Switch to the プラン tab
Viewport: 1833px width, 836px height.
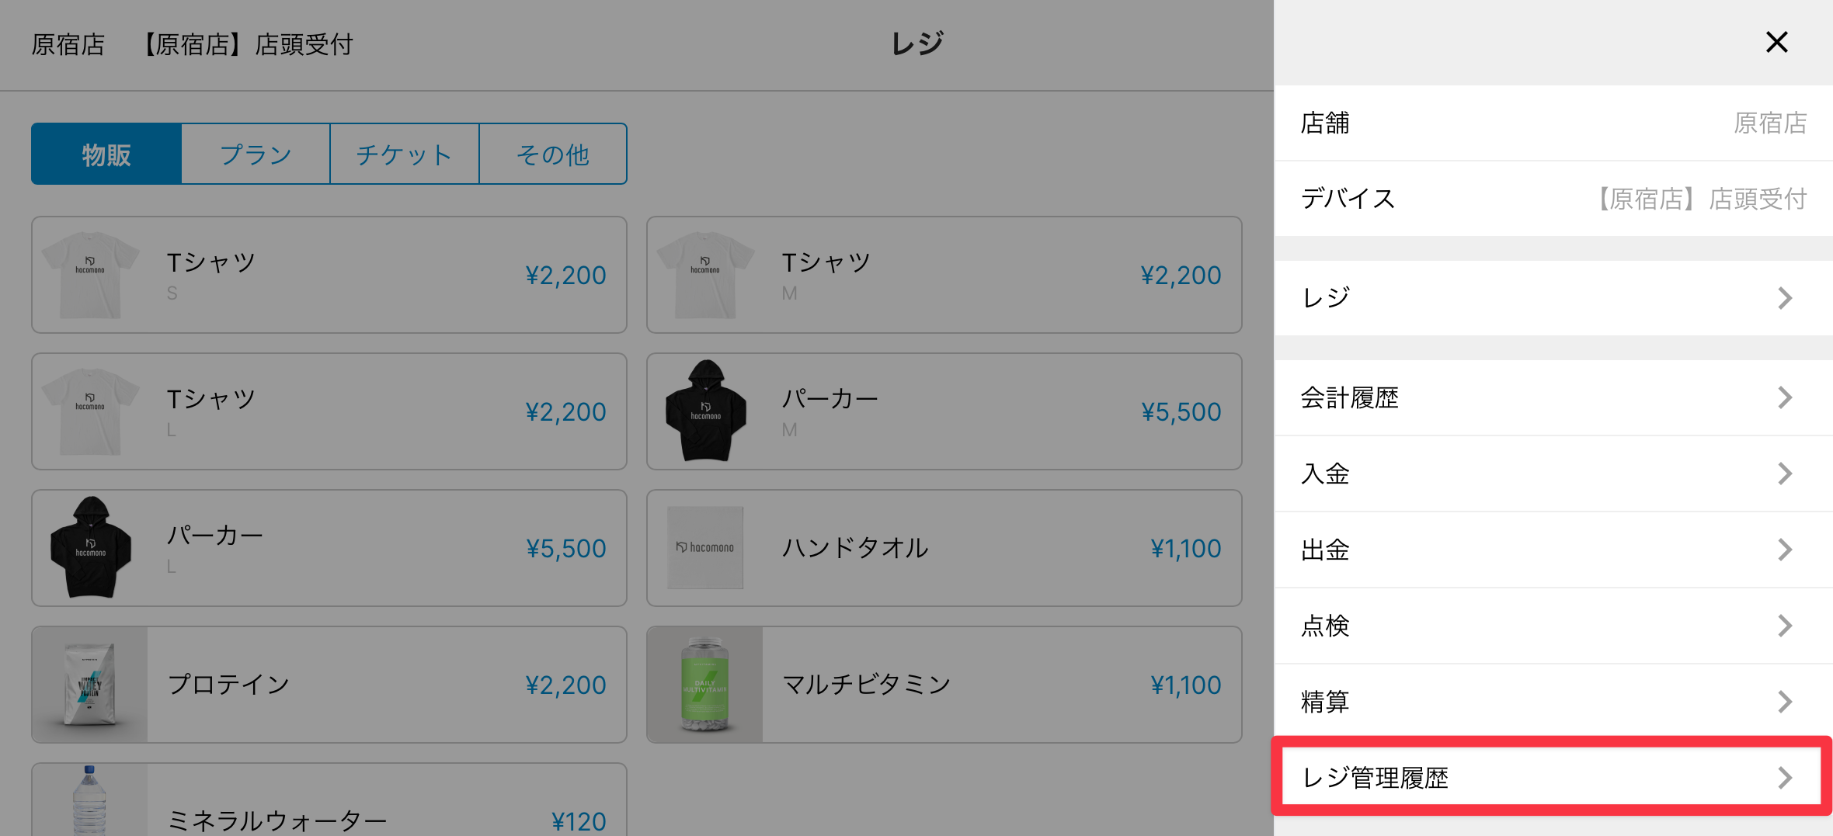pyautogui.click(x=256, y=154)
